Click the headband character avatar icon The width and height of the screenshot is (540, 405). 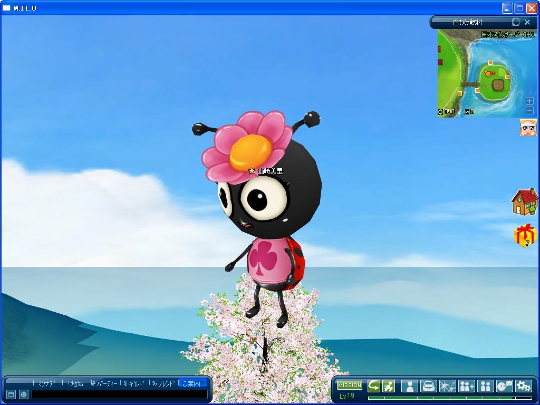[528, 128]
